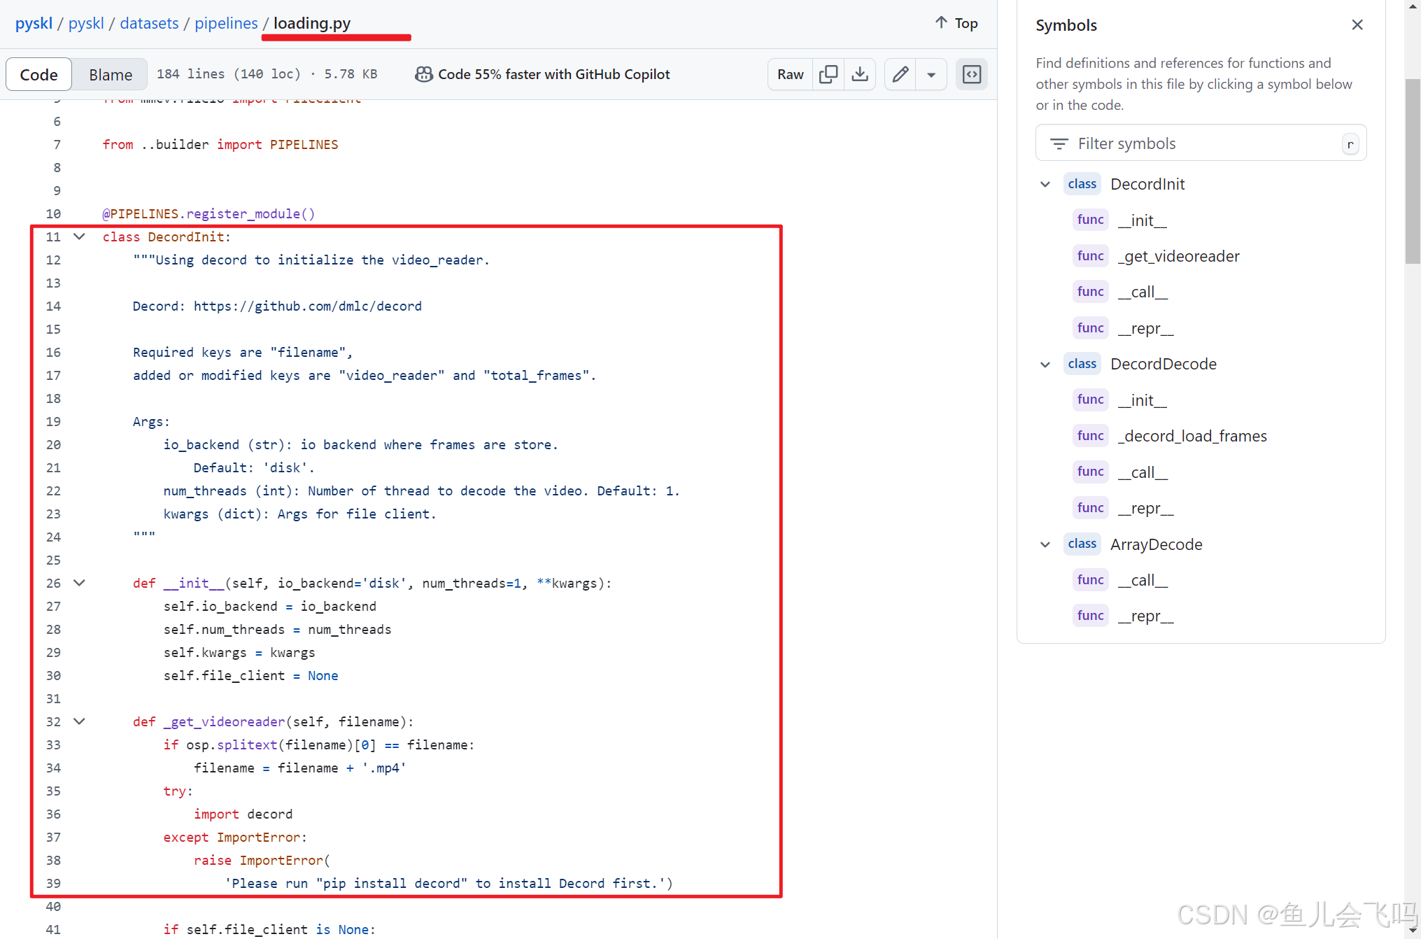Fold __init__ method at line 26
The height and width of the screenshot is (939, 1421).
[x=80, y=583]
